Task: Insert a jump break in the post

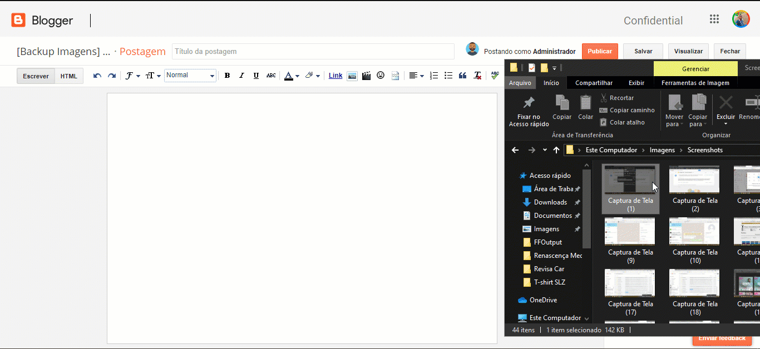Action: (x=395, y=76)
